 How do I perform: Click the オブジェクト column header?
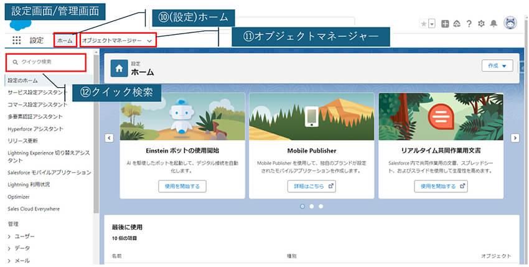click(x=496, y=256)
